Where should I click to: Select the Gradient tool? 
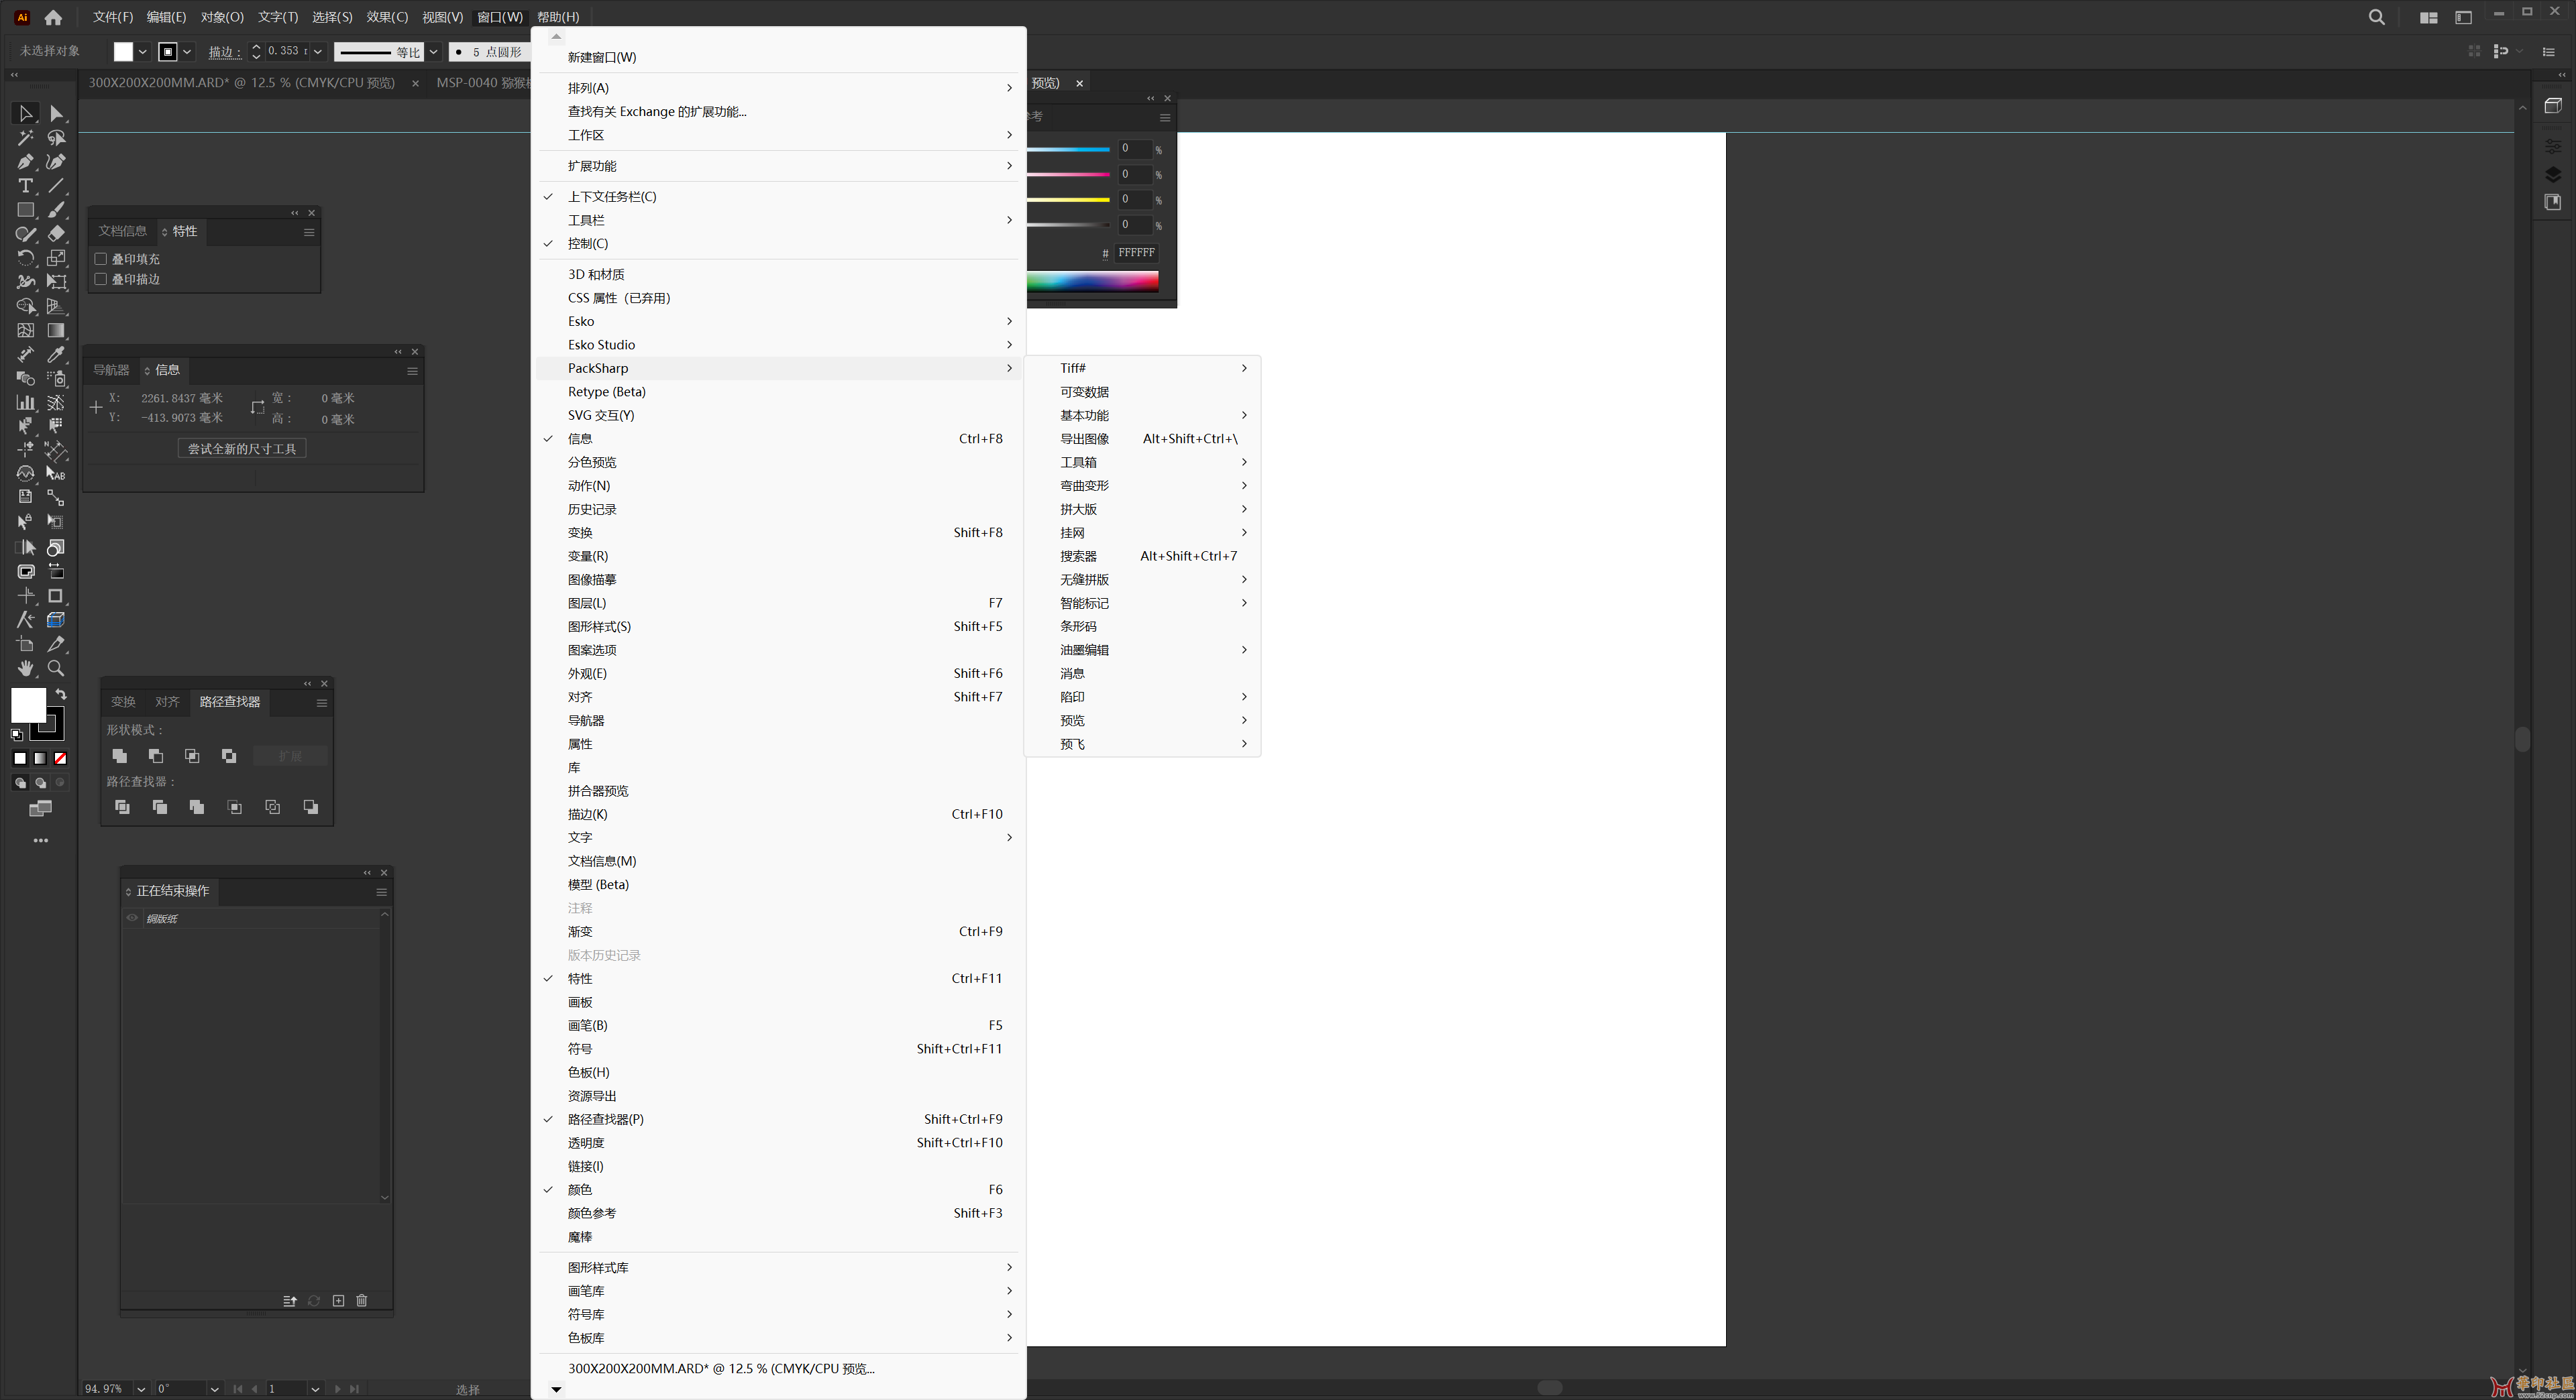point(56,331)
